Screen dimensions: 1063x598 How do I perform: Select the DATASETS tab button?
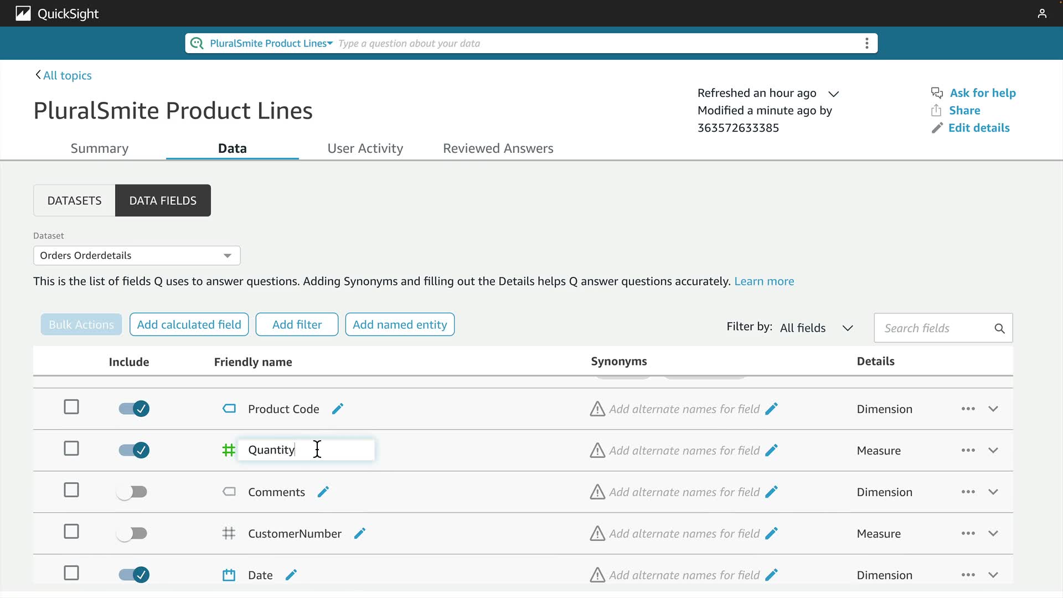pos(74,200)
